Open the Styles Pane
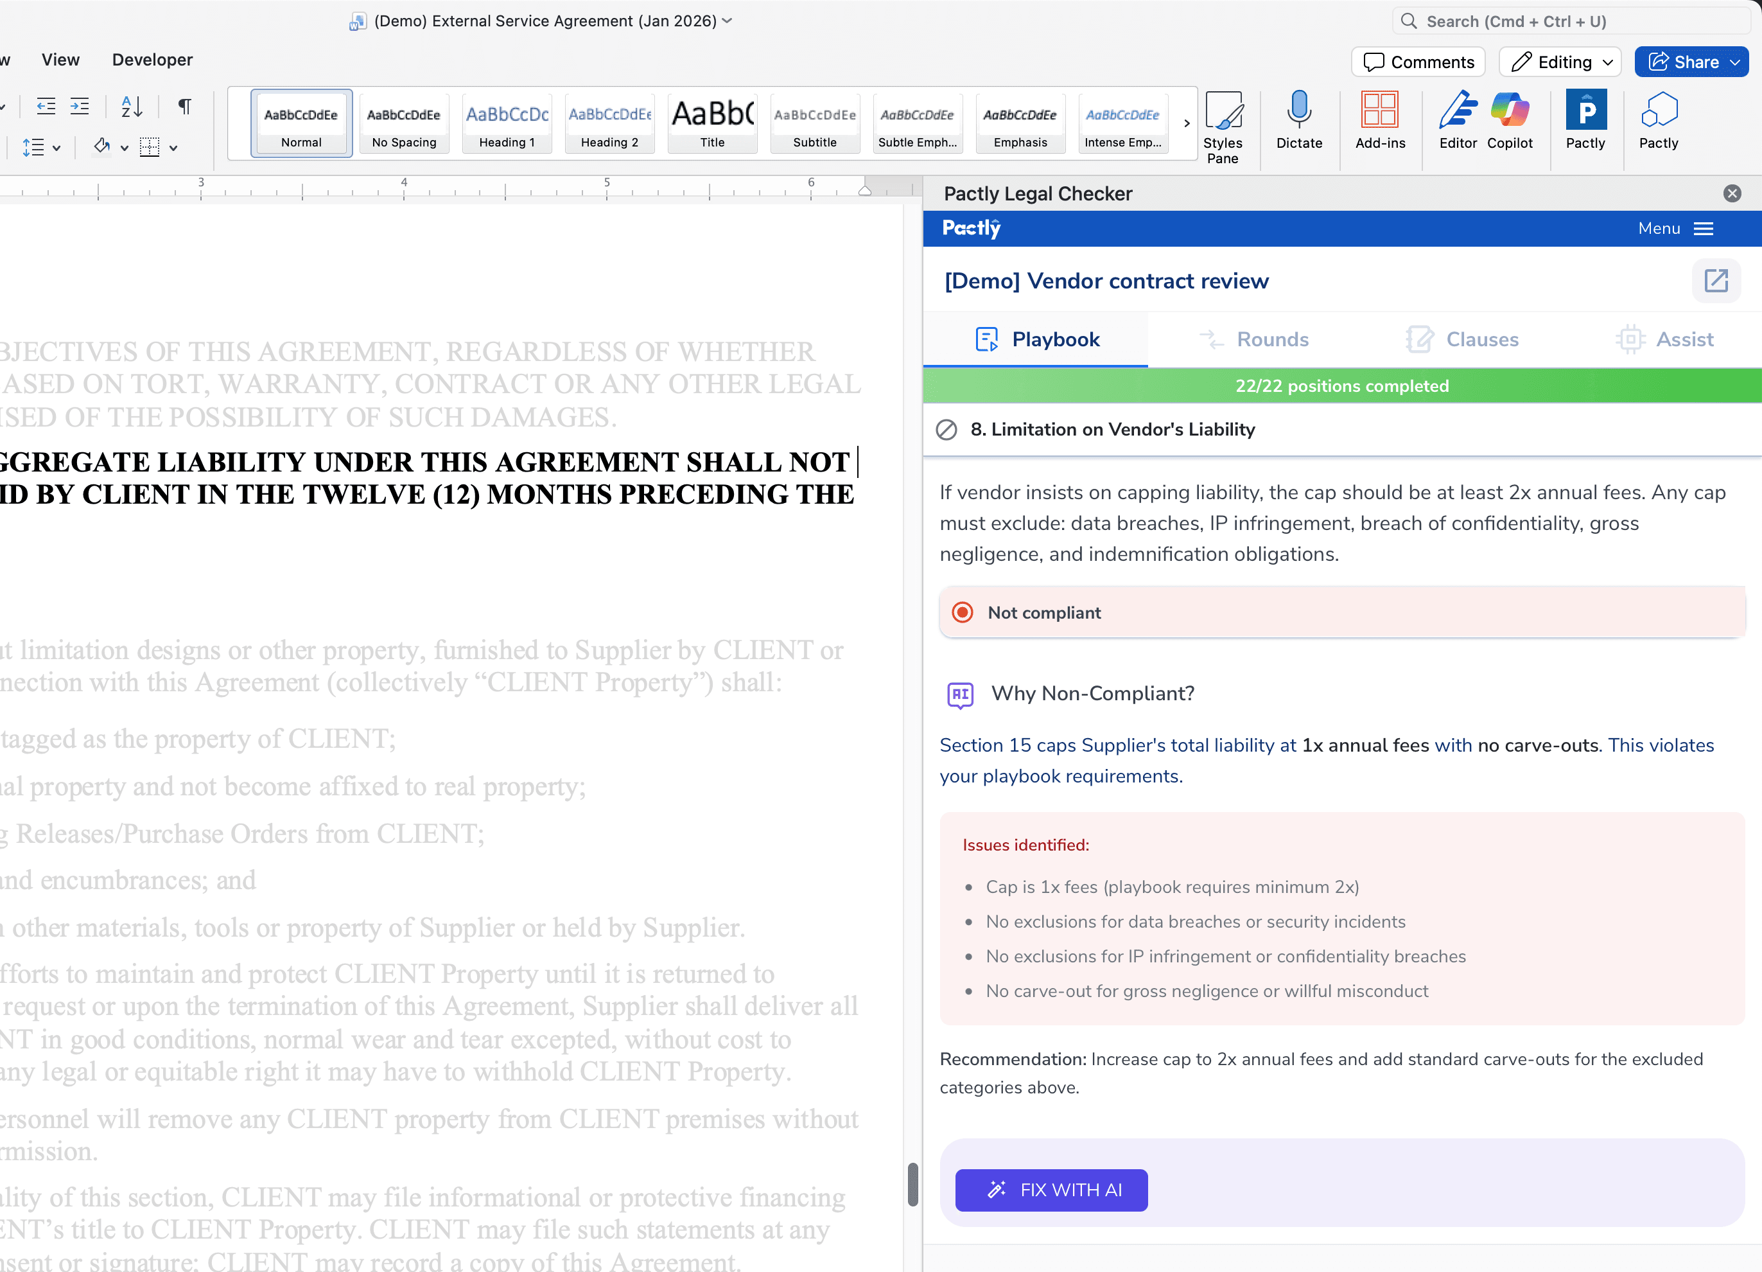1762x1272 pixels. pyautogui.click(x=1223, y=125)
